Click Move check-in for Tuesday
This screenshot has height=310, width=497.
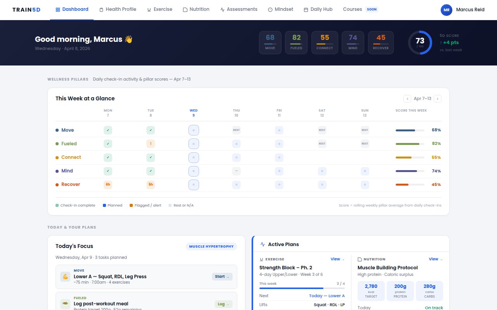151,130
